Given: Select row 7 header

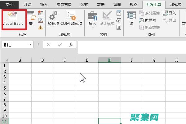Looking at the screenshot, I should (x=5, y=99).
